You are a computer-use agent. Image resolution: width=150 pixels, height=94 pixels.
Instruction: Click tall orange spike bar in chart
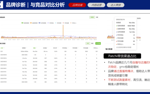pos(63,31)
